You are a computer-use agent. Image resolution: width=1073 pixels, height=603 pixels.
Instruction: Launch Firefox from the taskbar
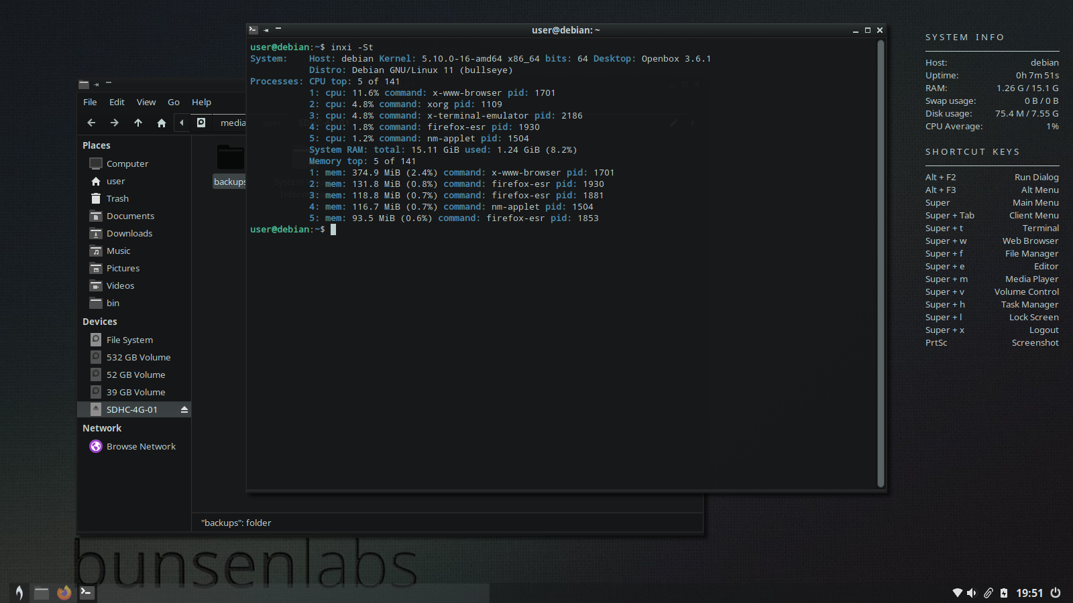click(64, 592)
